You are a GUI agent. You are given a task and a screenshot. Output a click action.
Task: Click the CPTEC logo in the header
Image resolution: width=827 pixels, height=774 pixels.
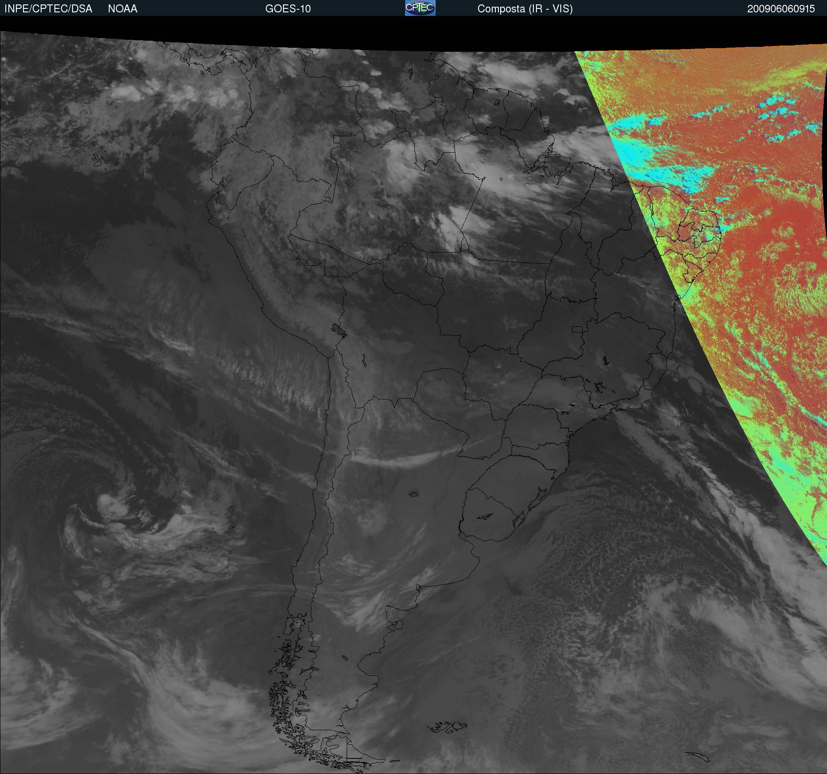coord(420,8)
